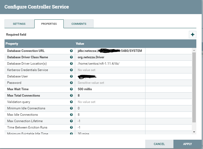Cancel the configuration dialog
This screenshot has height=149, width=203.
point(159,144)
